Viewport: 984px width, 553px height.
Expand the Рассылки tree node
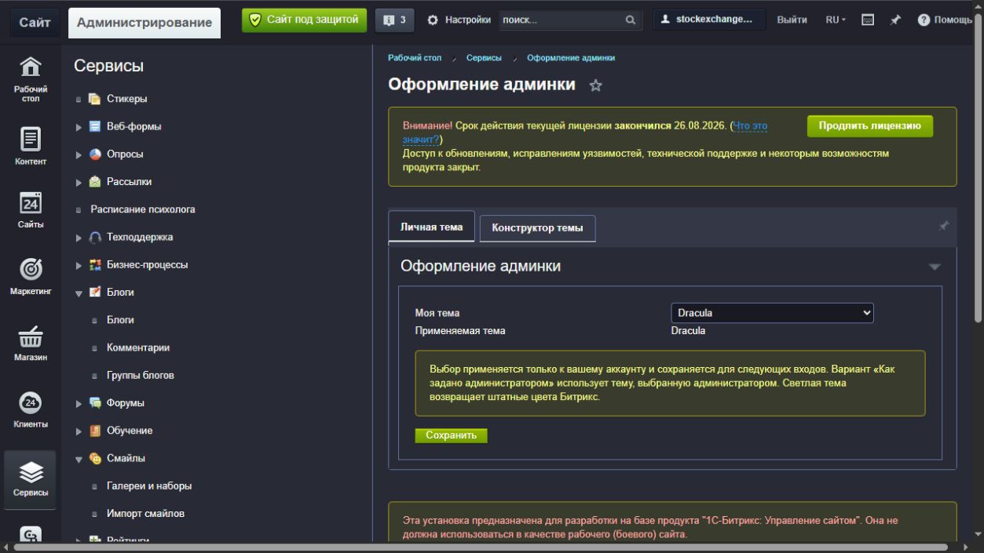click(x=79, y=182)
